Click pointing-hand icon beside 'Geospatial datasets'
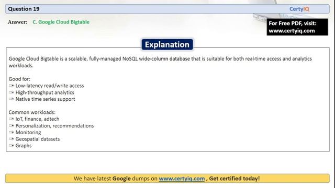This screenshot has width=335, height=188. click(12, 139)
